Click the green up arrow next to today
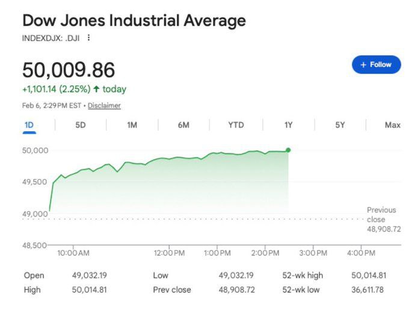The width and height of the screenshot is (409, 311). pyautogui.click(x=96, y=89)
